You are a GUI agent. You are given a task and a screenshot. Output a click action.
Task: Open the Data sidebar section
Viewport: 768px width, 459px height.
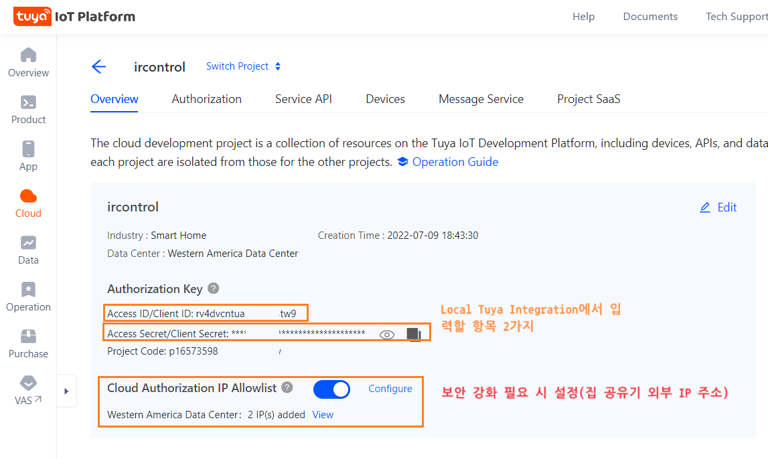point(28,250)
